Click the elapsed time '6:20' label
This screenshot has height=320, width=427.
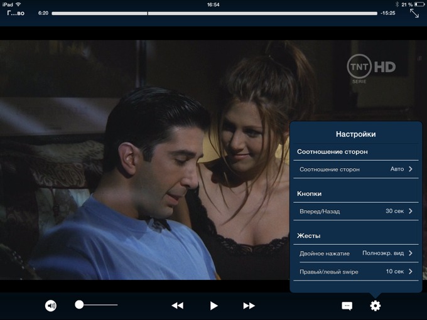click(x=43, y=13)
